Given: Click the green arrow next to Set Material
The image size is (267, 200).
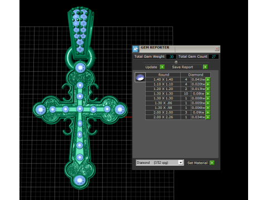Looking at the screenshot, I should 212,163.
